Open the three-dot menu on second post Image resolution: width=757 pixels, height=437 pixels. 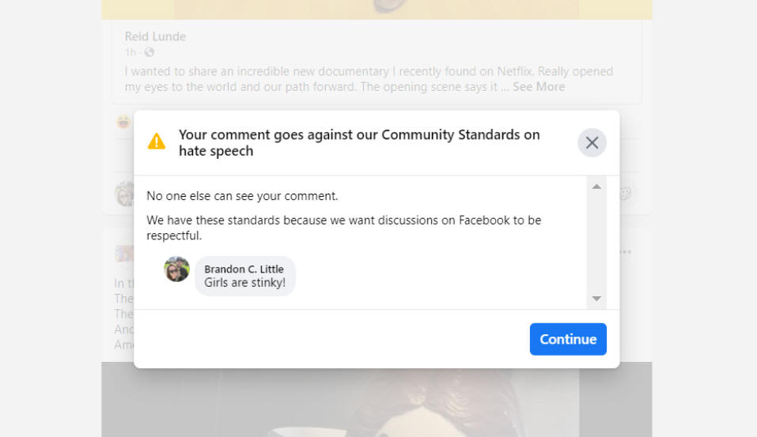click(x=626, y=252)
